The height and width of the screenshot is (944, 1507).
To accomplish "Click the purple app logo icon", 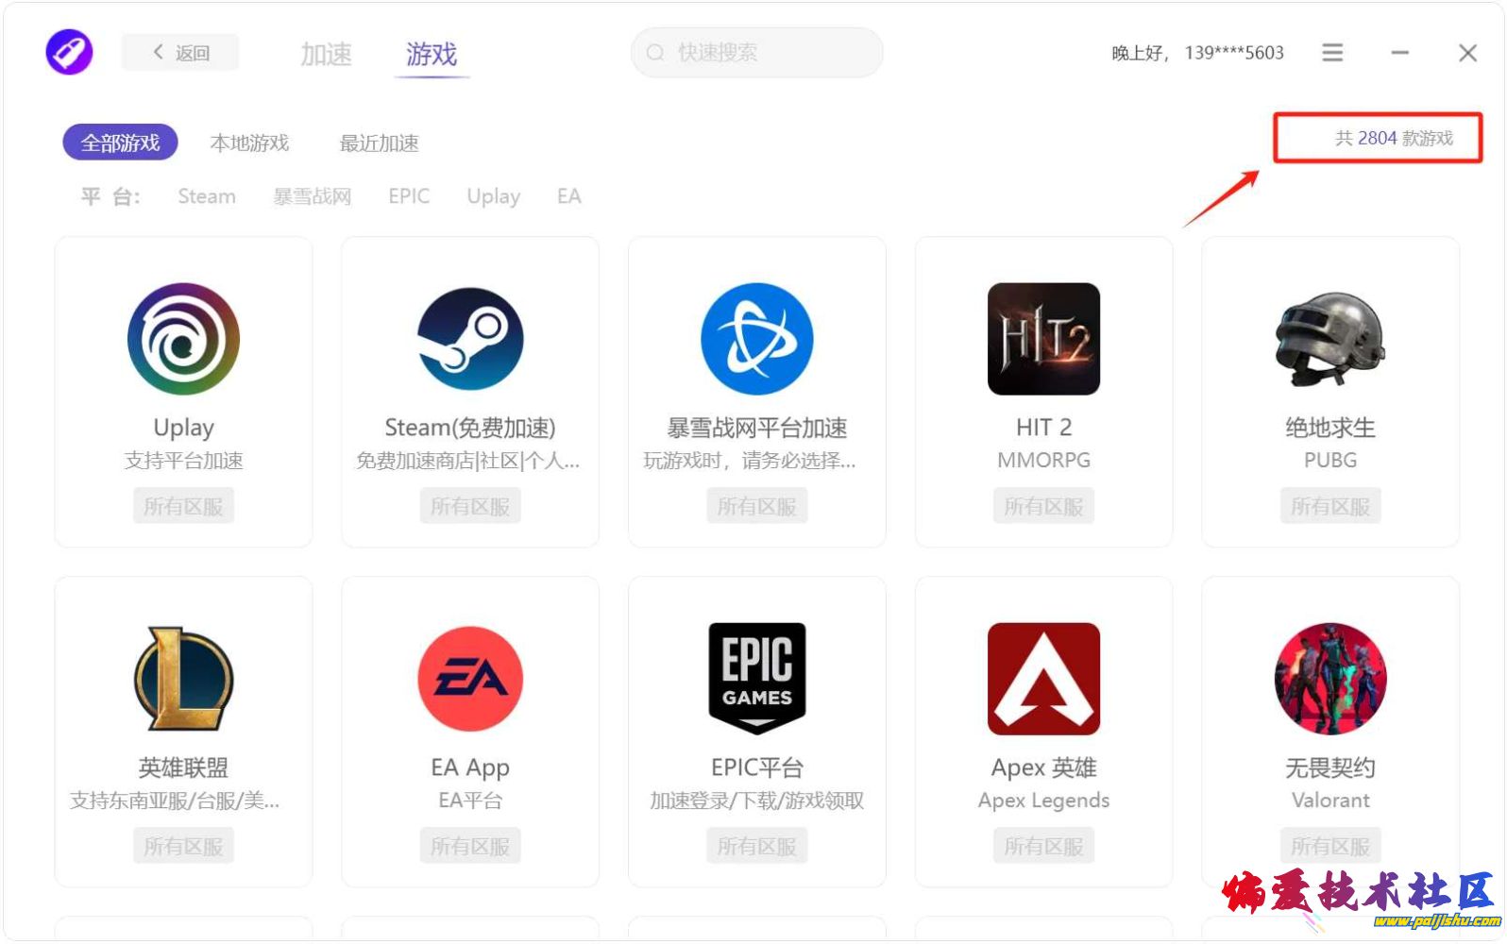I will point(69,52).
